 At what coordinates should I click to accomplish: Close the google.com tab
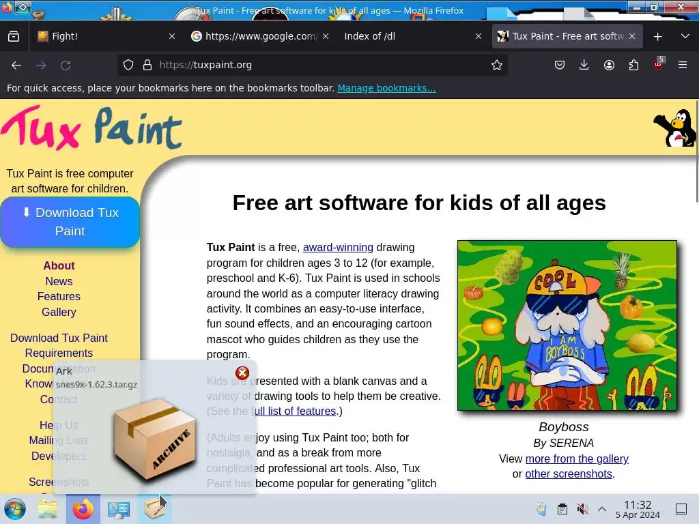tap(326, 37)
